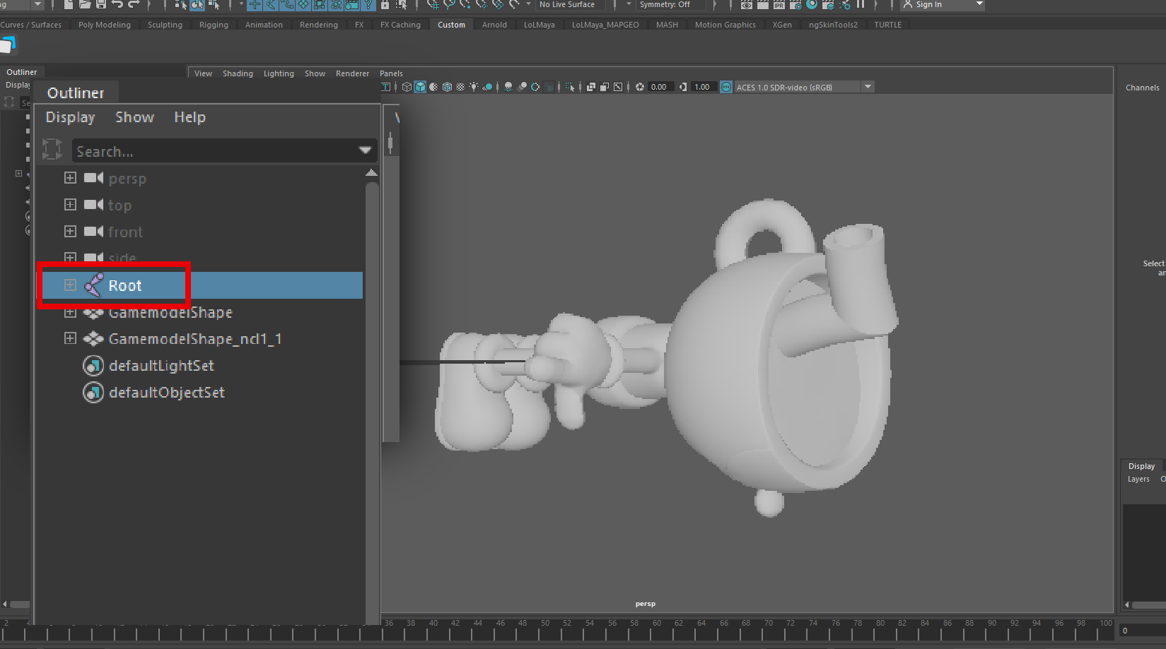Toggle textured display checker icon

(x=460, y=87)
